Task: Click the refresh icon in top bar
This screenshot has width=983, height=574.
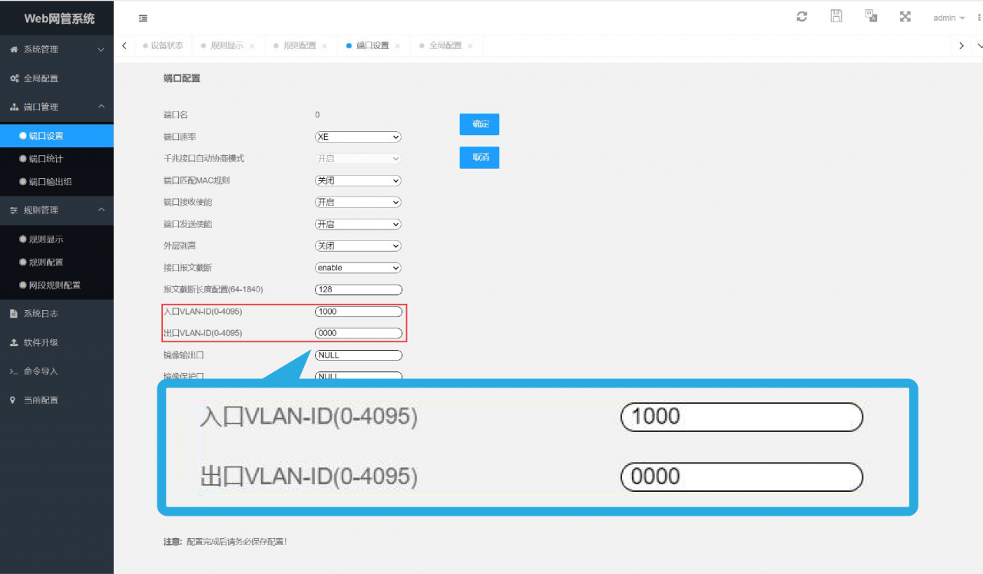Action: click(802, 16)
